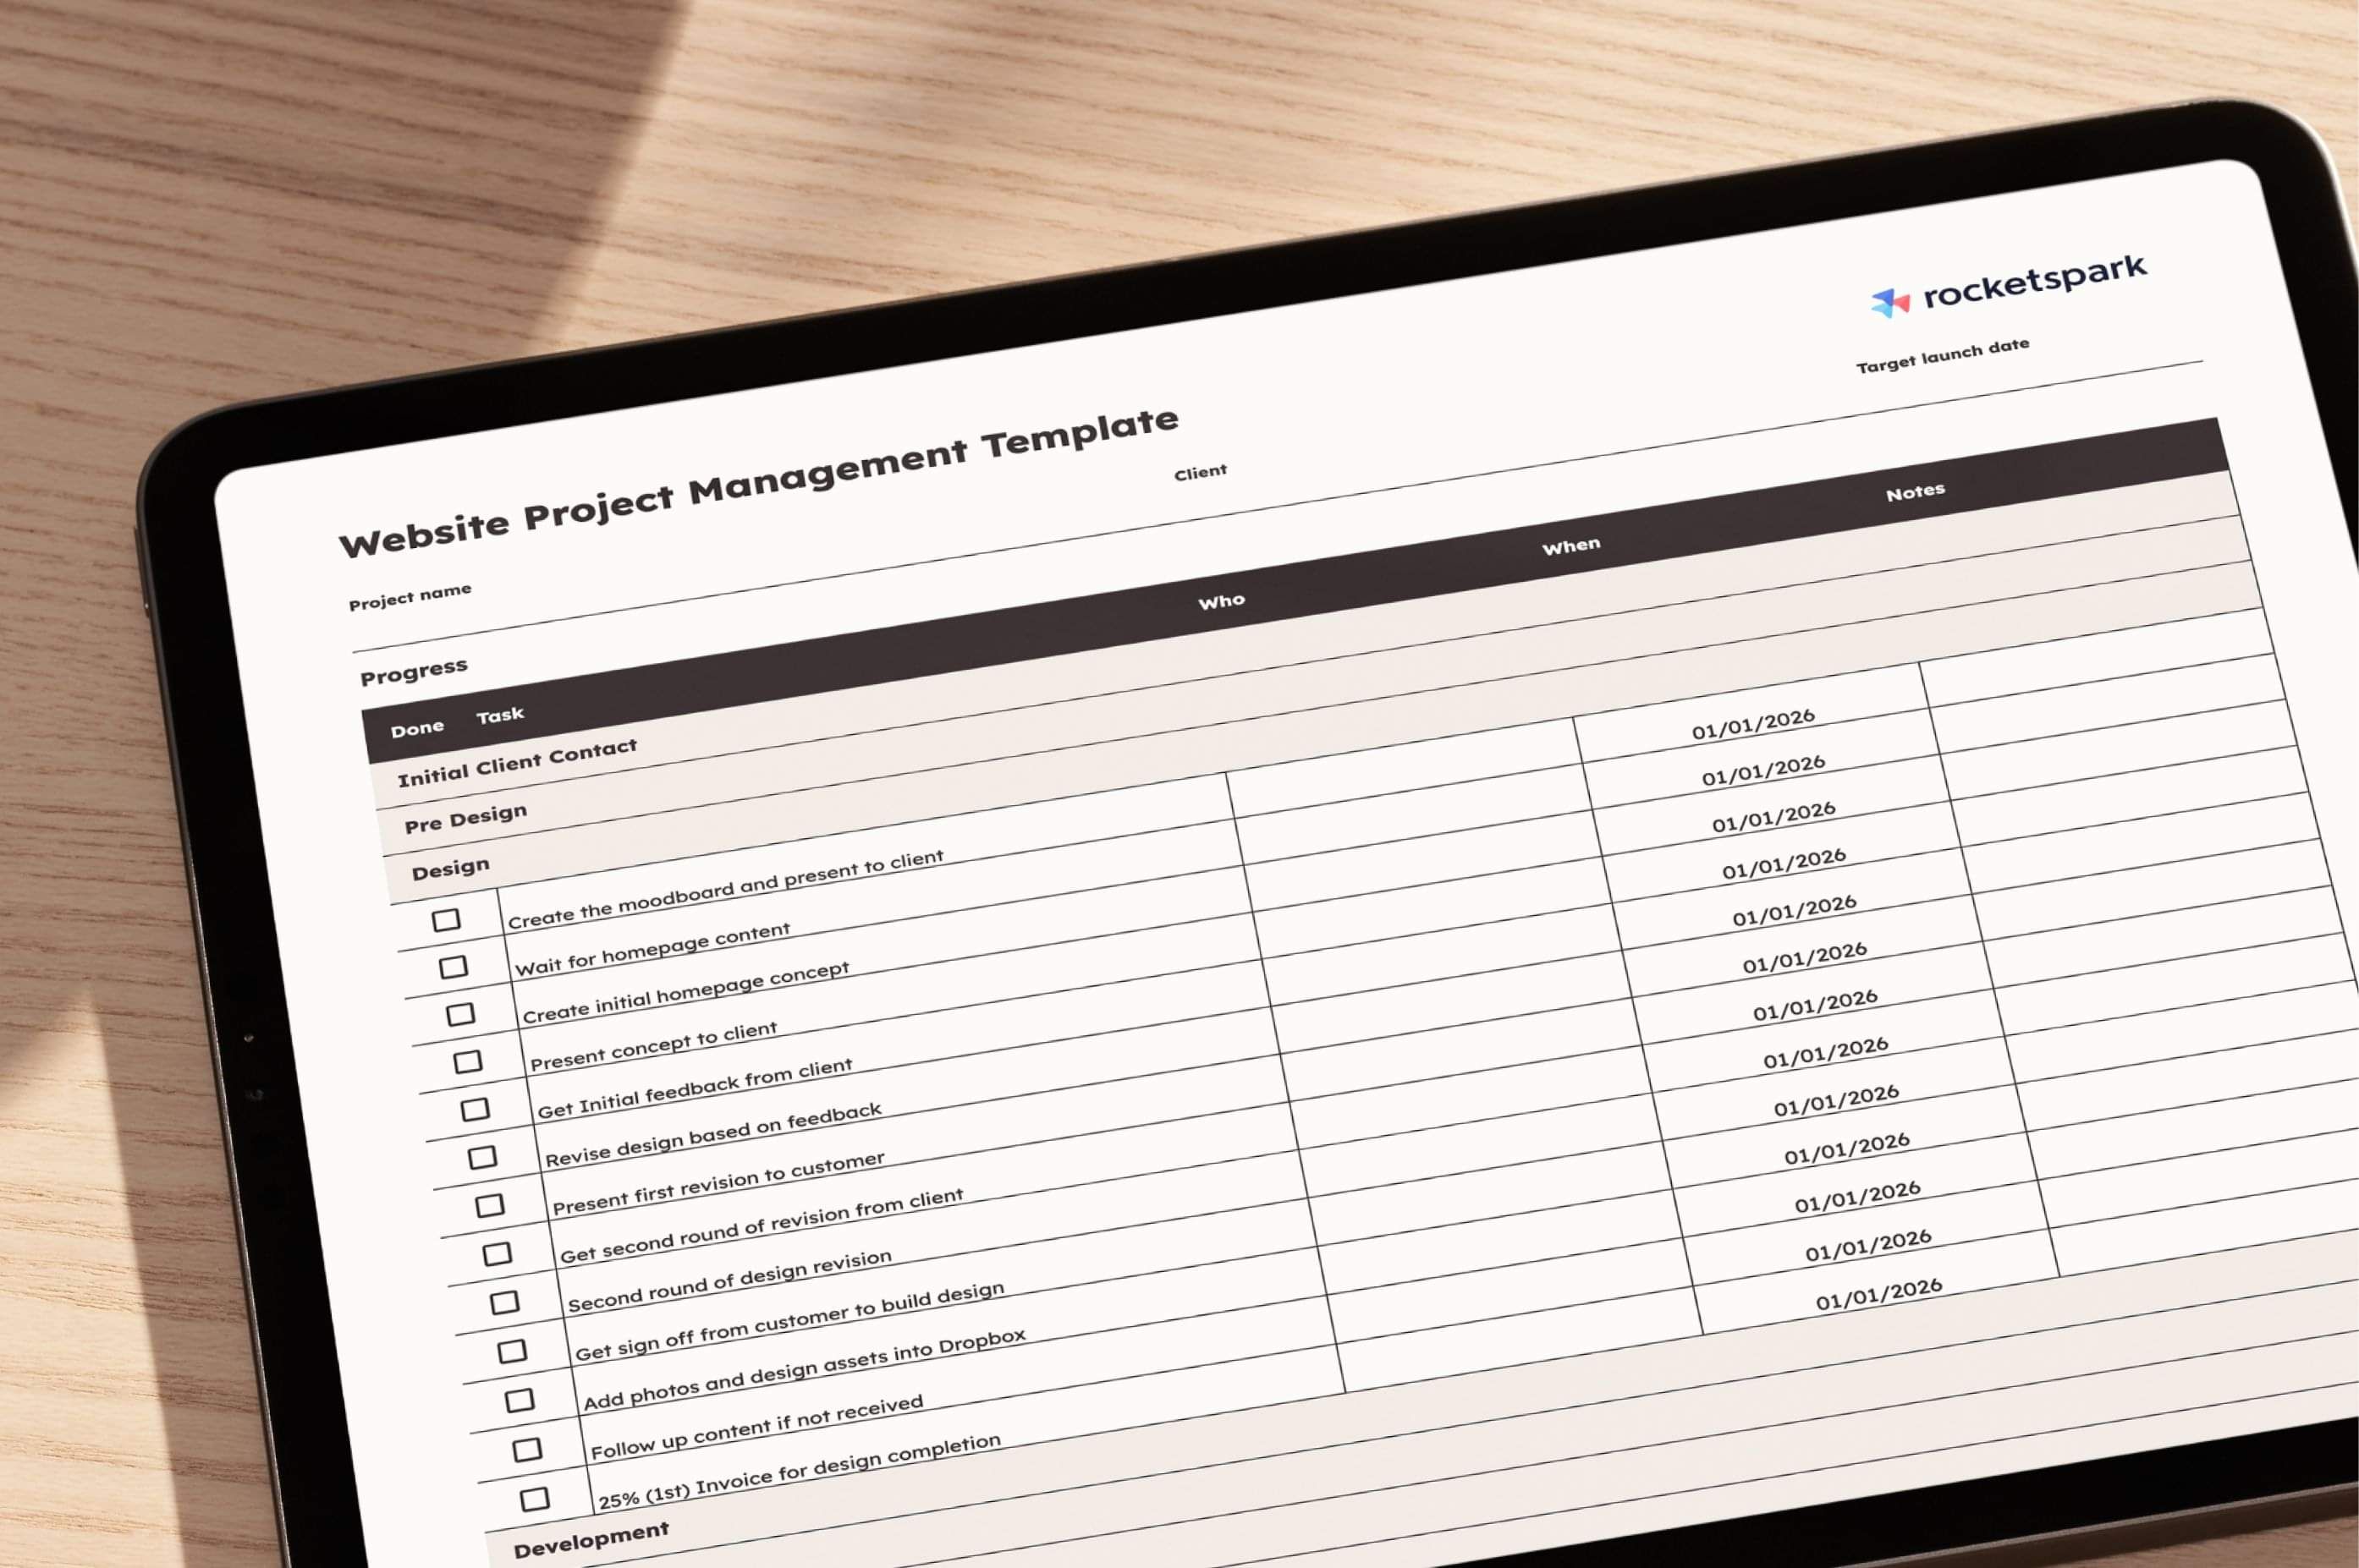This screenshot has width=2359, height=1568.
Task: Tick 'Get Initial feedback from client' box
Action: 476,1109
